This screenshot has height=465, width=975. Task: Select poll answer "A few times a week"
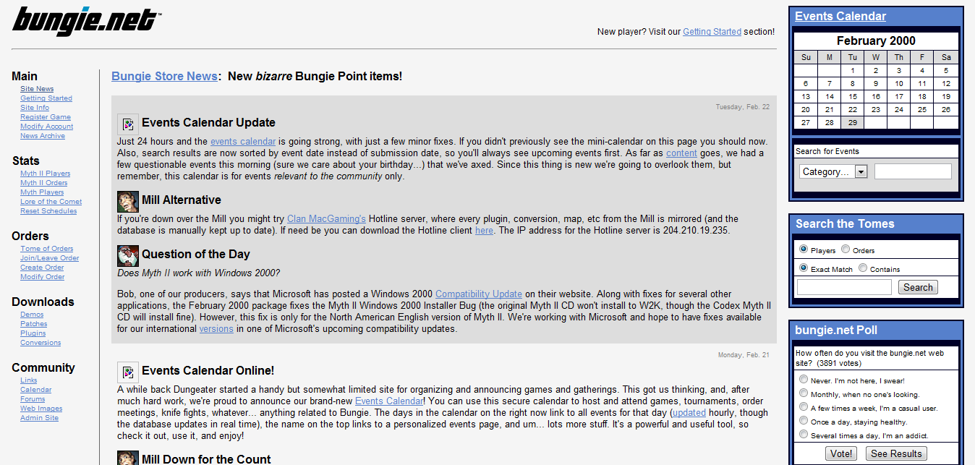(804, 407)
